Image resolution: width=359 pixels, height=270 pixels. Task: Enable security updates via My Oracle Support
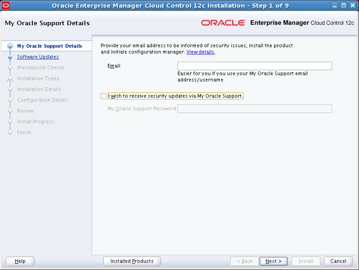click(x=103, y=96)
